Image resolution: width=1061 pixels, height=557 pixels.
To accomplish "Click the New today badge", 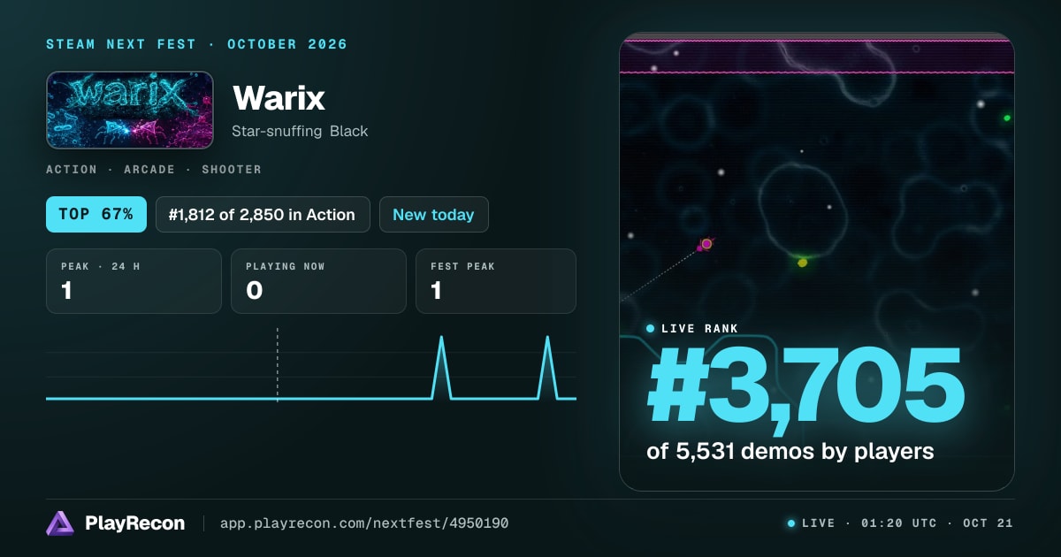I will click(433, 214).
